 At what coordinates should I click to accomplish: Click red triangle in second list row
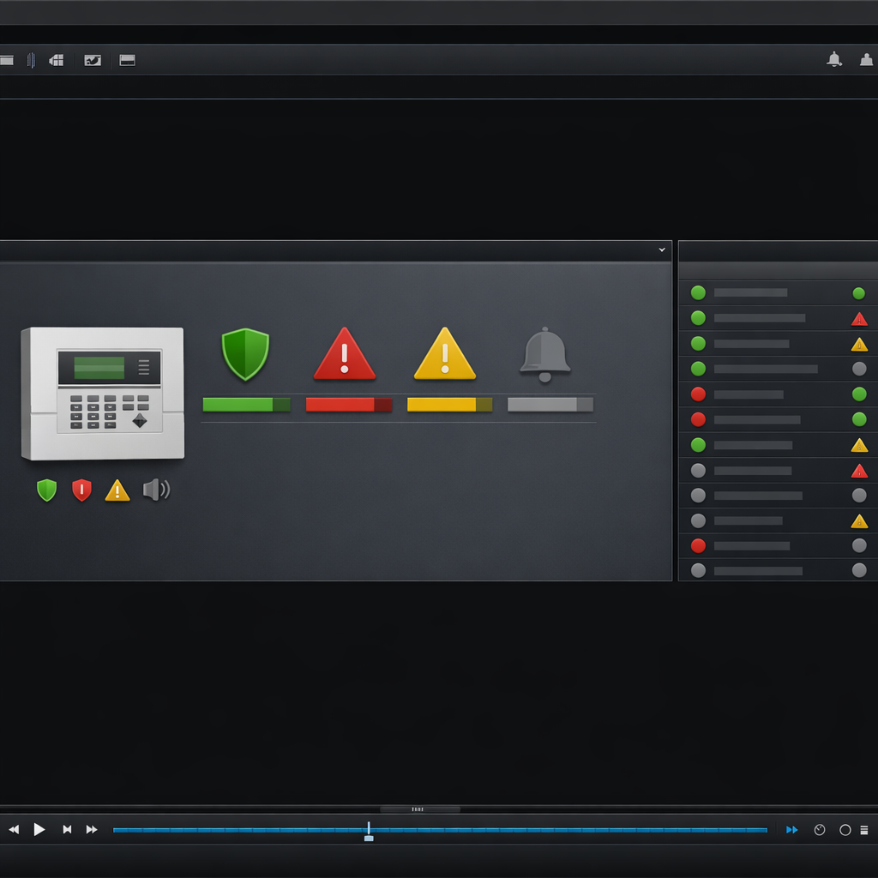coord(859,319)
